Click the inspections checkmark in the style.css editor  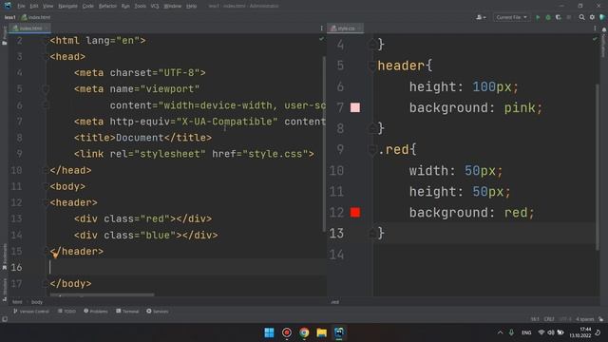[x=595, y=39]
